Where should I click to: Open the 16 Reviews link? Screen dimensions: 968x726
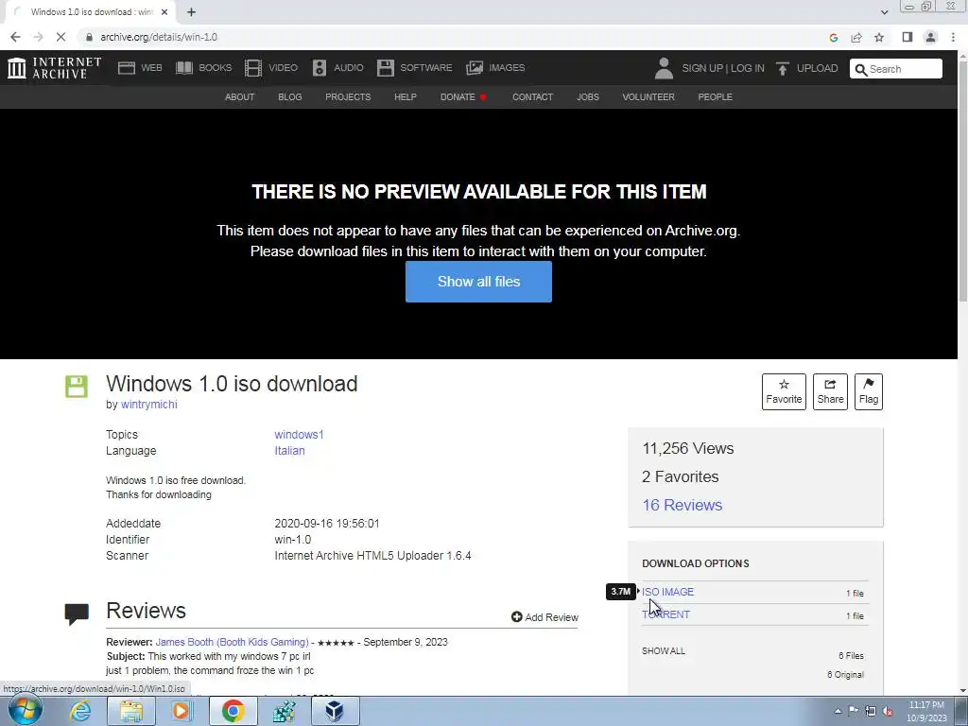(x=683, y=505)
